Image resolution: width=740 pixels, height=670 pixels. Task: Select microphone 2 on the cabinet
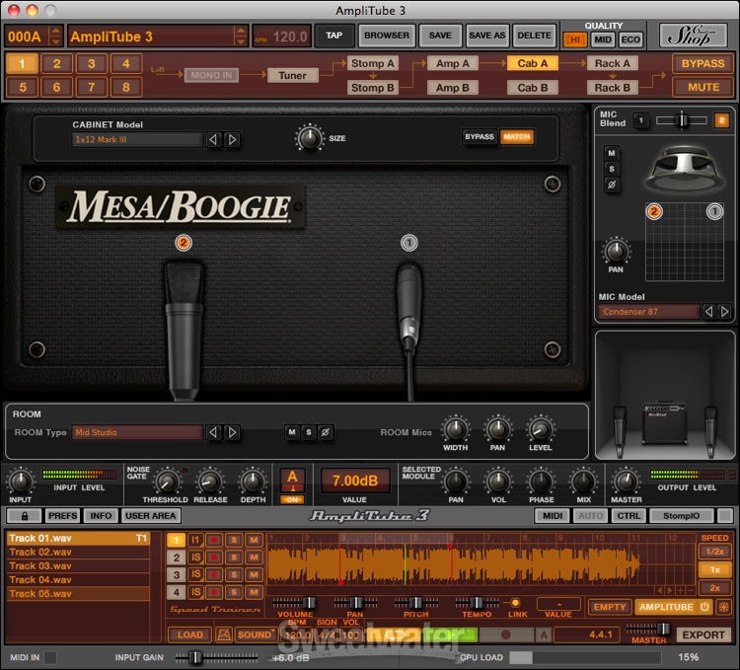coord(183,242)
